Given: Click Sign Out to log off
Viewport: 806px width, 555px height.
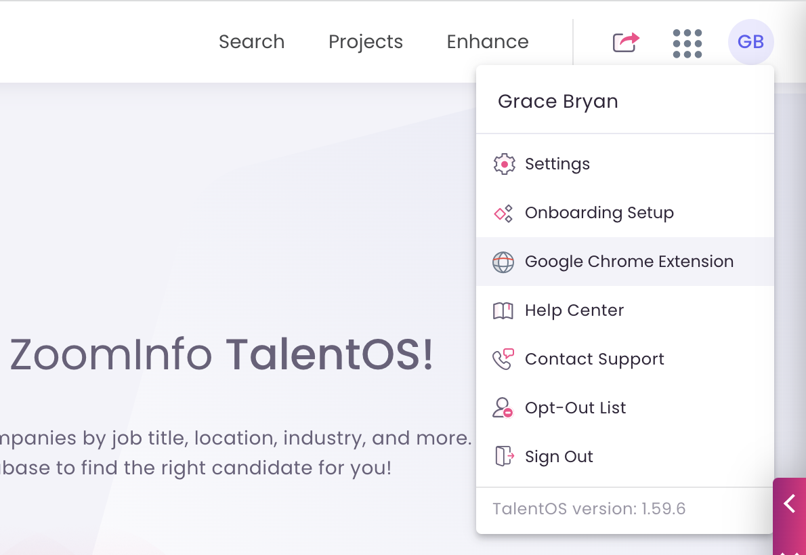Looking at the screenshot, I should click(559, 456).
